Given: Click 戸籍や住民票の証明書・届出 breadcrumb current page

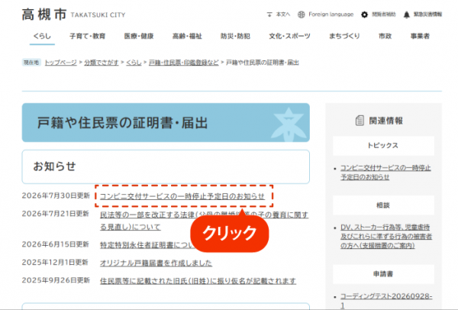Looking at the screenshot, I should [263, 63].
